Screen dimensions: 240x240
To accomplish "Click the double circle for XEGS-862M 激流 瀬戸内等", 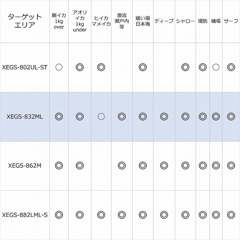I will 121,165.
